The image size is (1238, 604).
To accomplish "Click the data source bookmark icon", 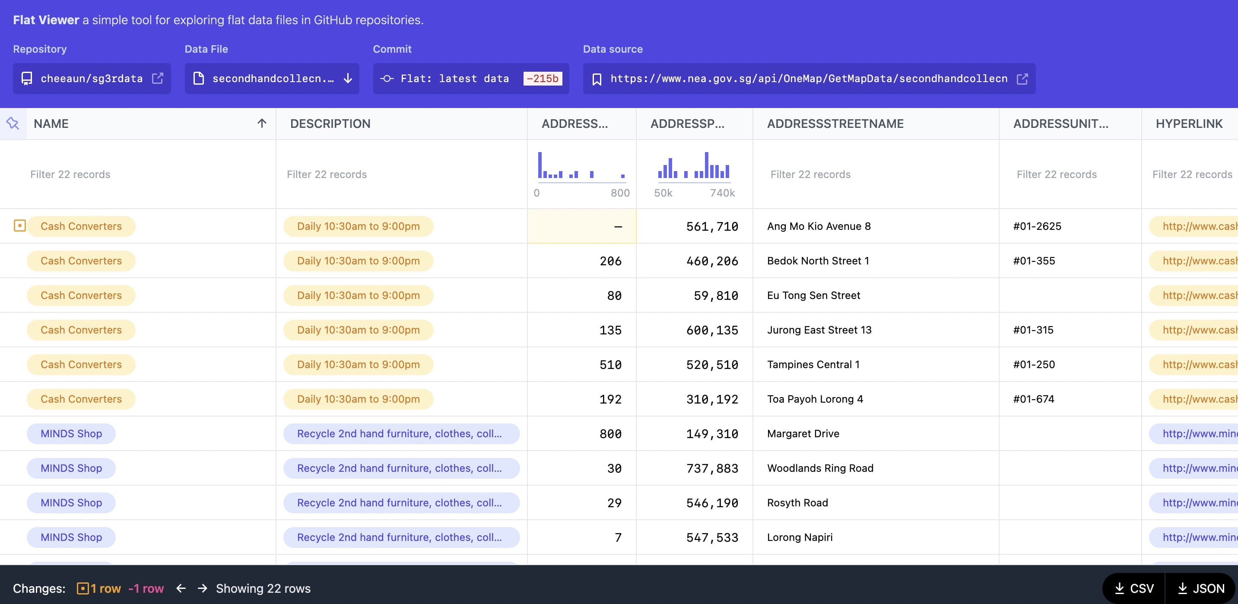I will tap(597, 79).
